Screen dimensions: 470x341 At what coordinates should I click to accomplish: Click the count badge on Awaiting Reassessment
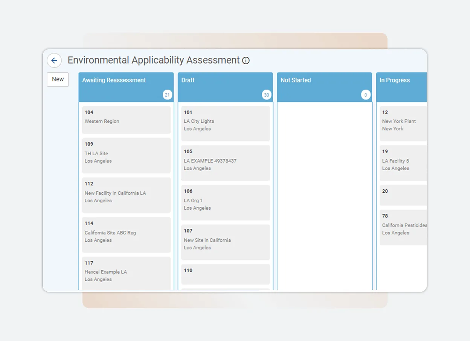pyautogui.click(x=167, y=95)
